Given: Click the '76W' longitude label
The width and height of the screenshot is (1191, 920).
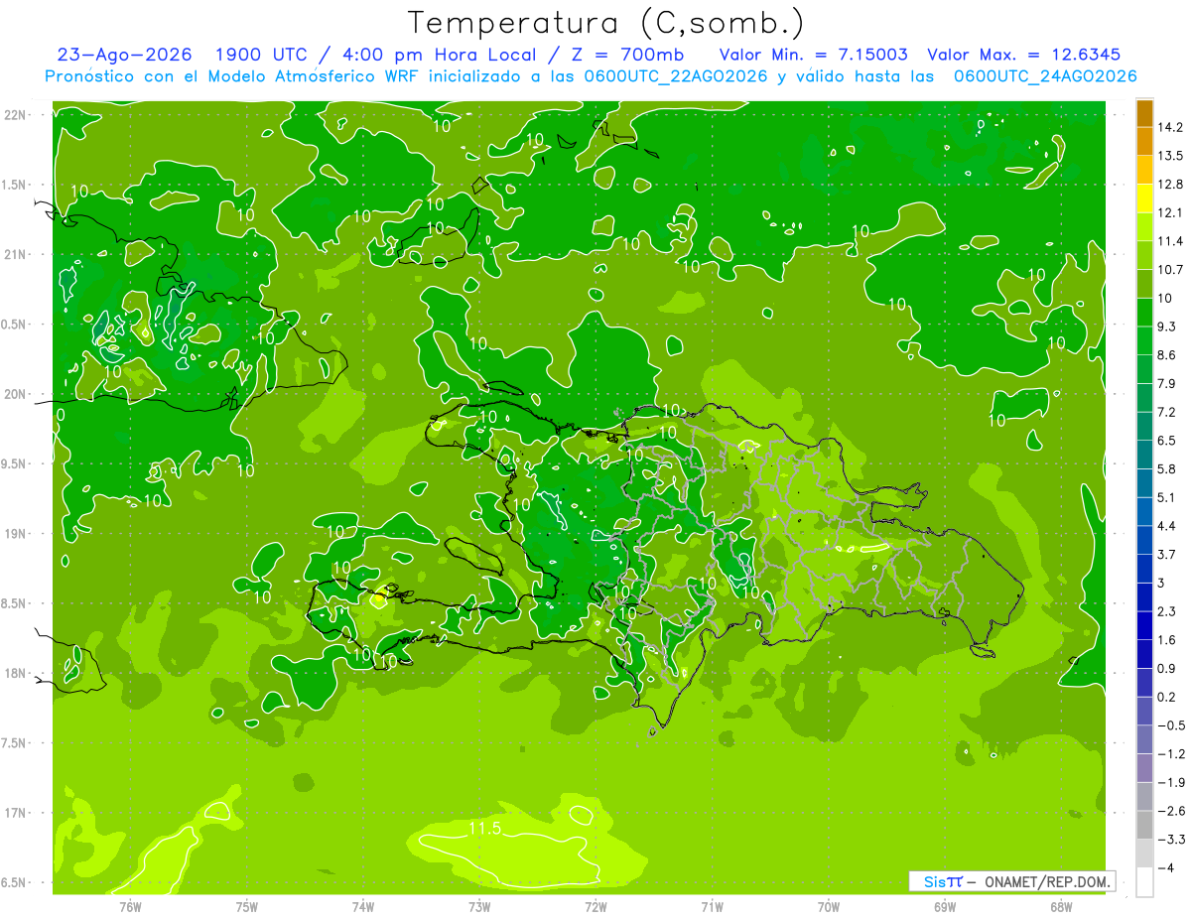Looking at the screenshot, I should 130,907.
